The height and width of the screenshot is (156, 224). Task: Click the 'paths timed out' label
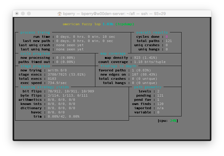coord(34,62)
